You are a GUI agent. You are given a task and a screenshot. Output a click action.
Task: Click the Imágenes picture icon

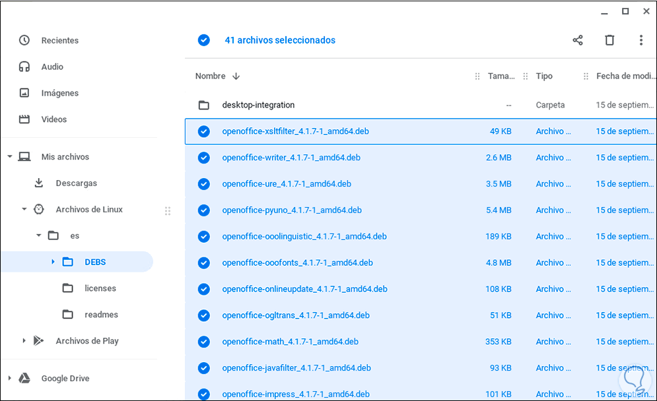pos(24,93)
